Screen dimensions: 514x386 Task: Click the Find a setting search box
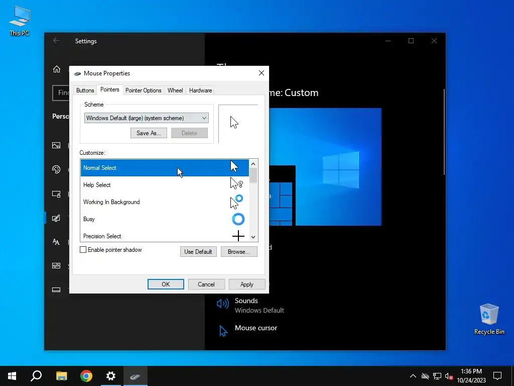click(x=61, y=93)
